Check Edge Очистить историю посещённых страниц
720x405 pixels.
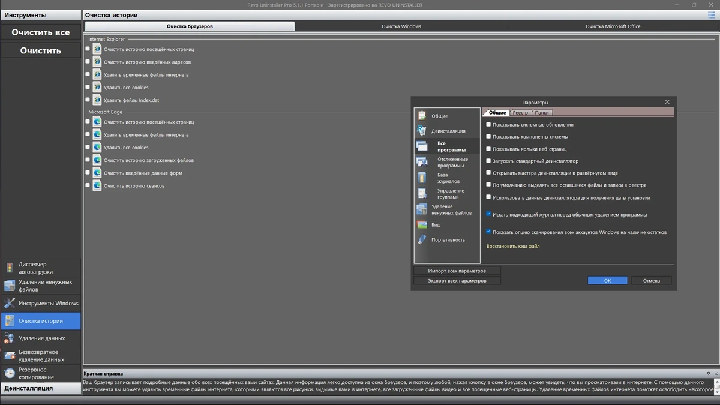click(x=88, y=121)
